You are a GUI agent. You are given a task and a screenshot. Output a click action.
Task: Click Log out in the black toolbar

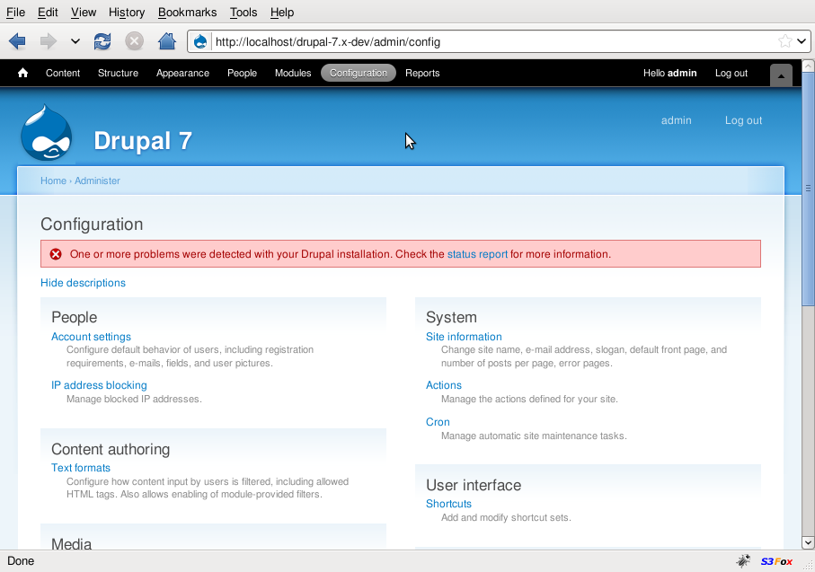731,74
